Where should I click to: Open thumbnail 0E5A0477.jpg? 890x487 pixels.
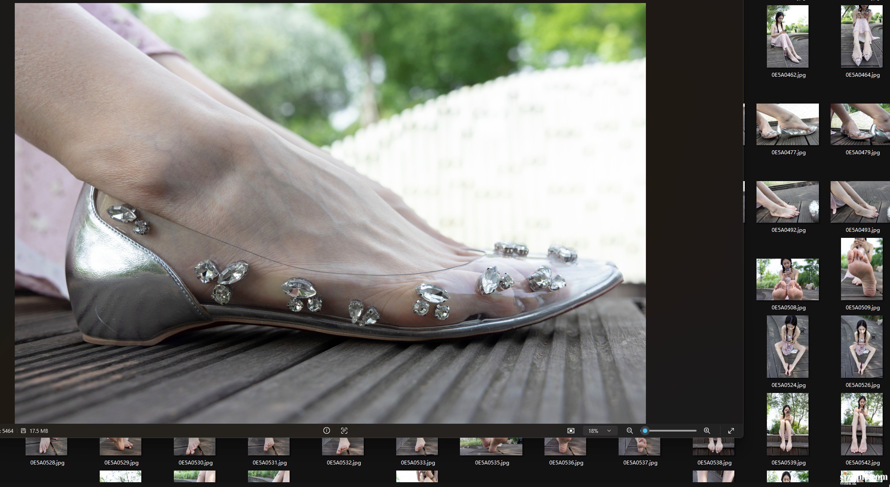788,124
